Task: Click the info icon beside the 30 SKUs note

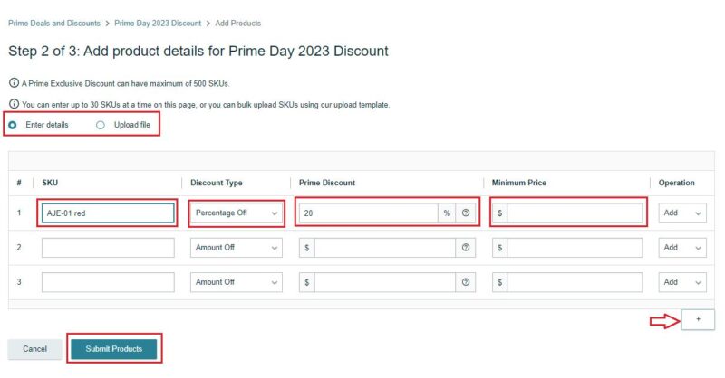Action: (x=14, y=104)
